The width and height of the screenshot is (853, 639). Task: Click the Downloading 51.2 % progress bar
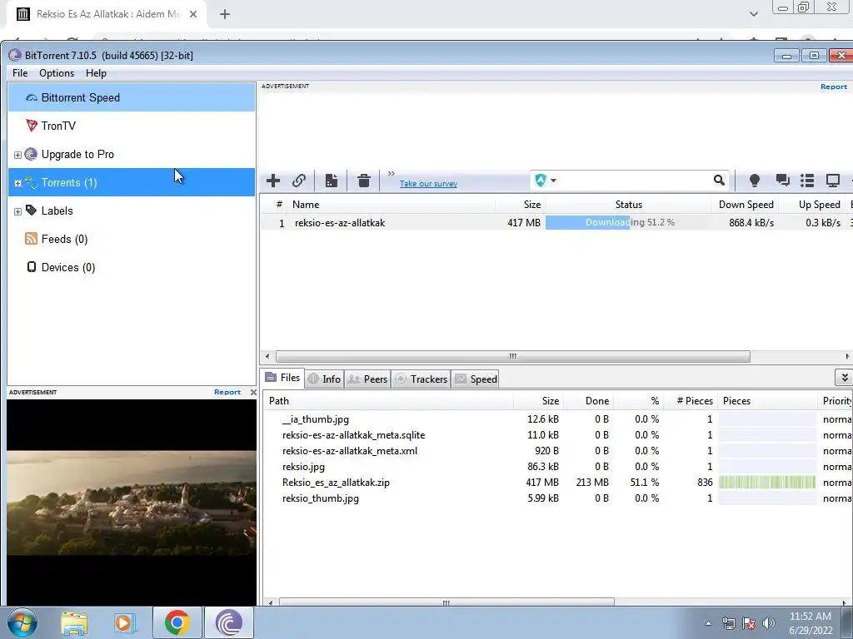tap(628, 223)
